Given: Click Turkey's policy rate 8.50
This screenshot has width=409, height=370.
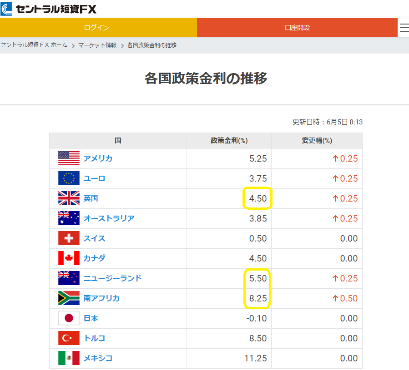Looking at the screenshot, I should 258,338.
